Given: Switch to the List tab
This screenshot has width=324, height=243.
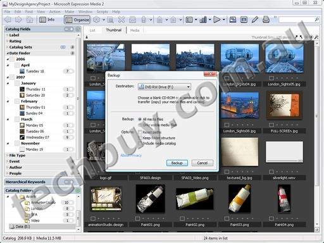Looking at the screenshot, I should 92,30.
